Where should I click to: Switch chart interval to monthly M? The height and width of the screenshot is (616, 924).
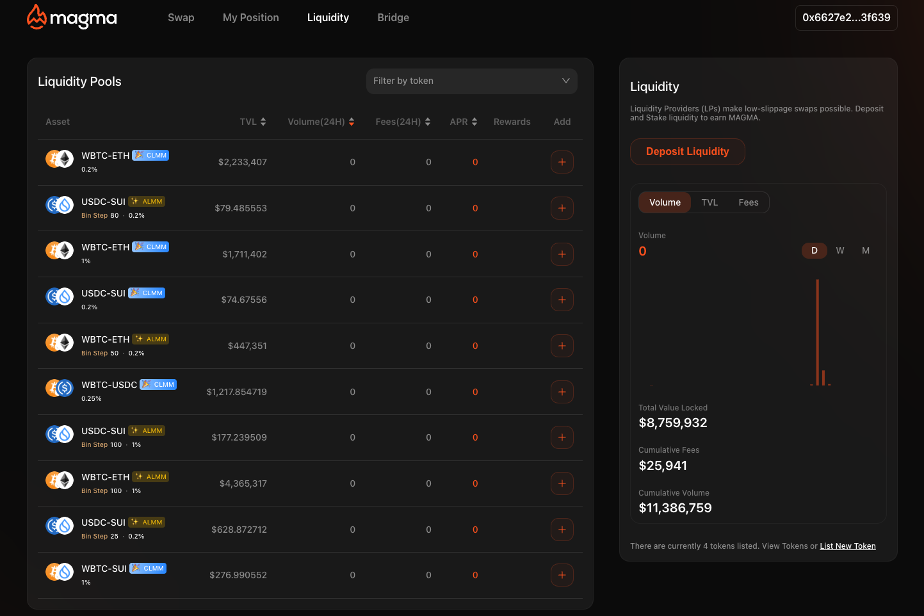(865, 250)
